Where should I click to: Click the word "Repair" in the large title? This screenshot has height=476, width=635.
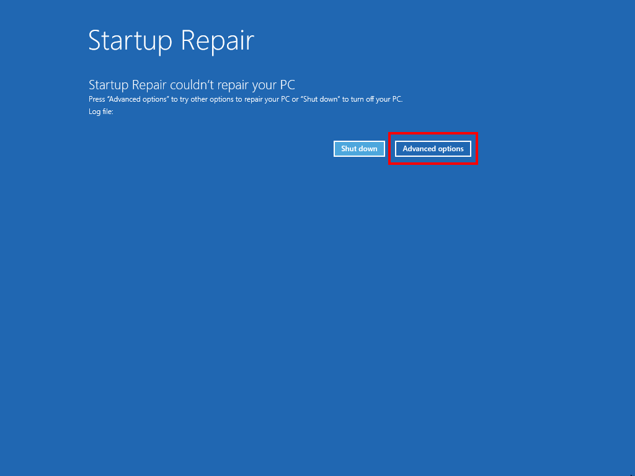(218, 41)
